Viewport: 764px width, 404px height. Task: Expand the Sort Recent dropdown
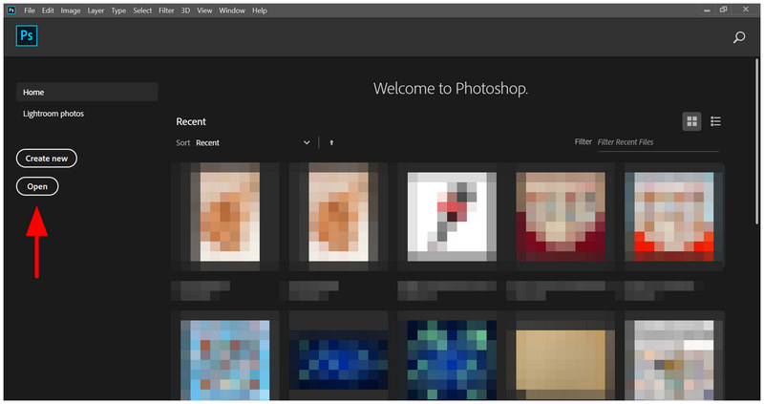(x=253, y=143)
